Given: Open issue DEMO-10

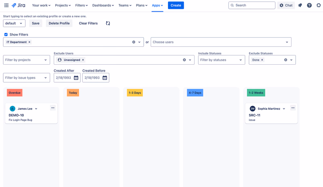Looking at the screenshot, I should [16, 115].
